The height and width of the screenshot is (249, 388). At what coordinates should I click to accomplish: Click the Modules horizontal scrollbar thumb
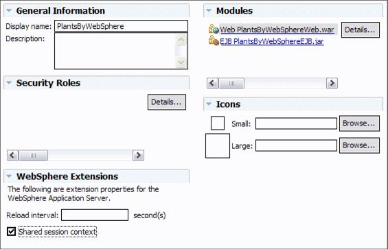(231, 83)
